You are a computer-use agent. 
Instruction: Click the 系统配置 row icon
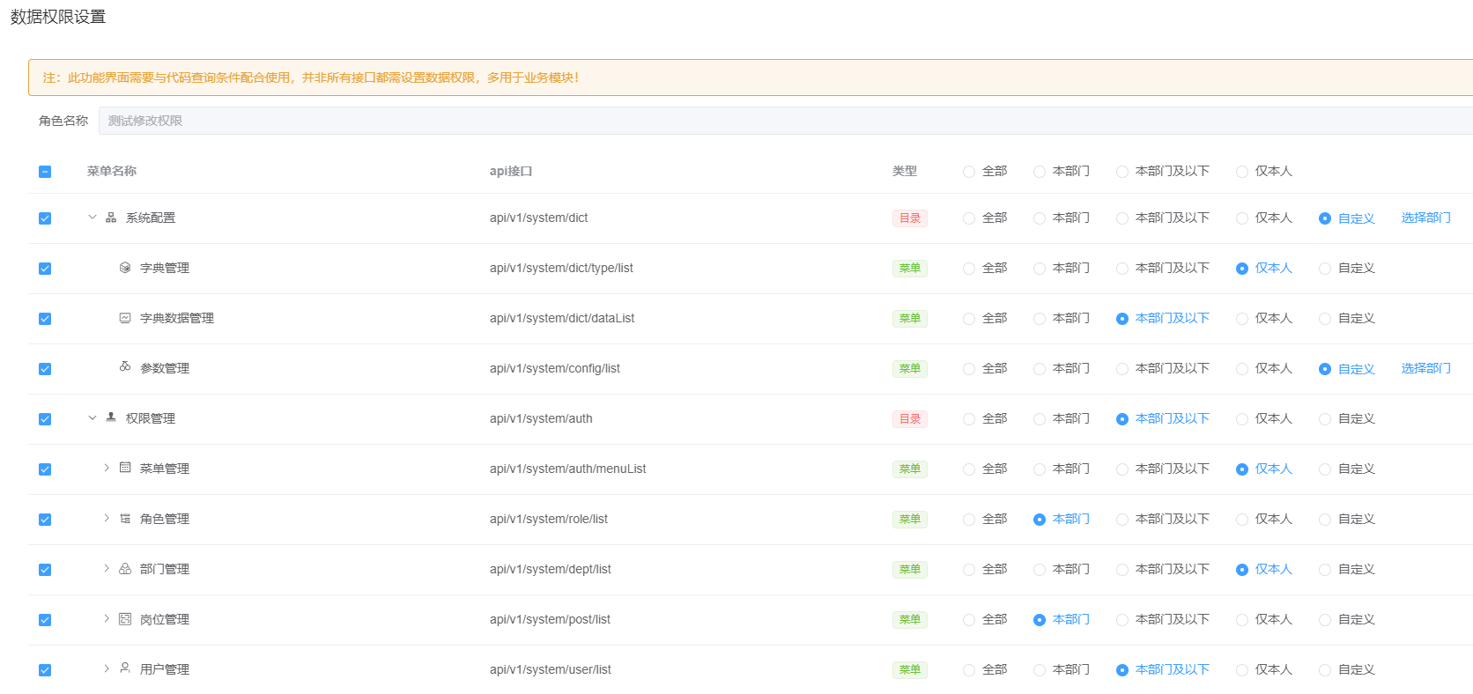coord(111,218)
